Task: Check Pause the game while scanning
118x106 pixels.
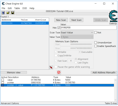Action: (56, 67)
